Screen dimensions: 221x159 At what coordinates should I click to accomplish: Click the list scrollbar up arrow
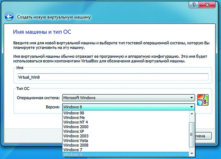pyautogui.click(x=192, y=114)
